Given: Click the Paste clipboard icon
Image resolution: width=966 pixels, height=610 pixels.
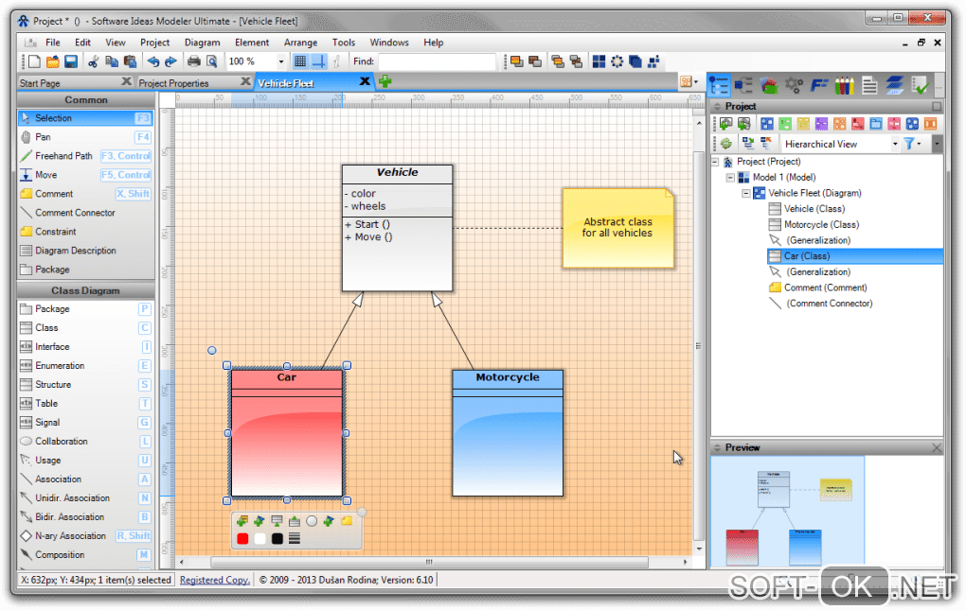Looking at the screenshot, I should [130, 61].
